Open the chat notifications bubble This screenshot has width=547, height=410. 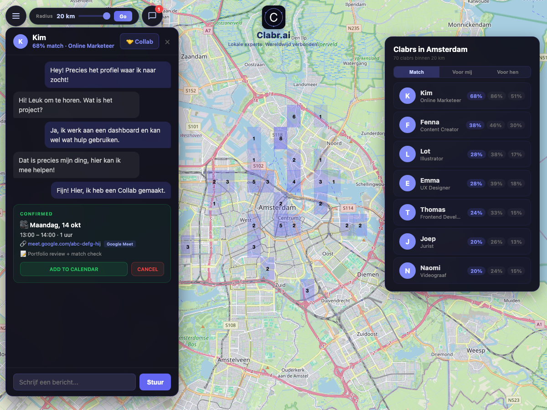(x=152, y=16)
